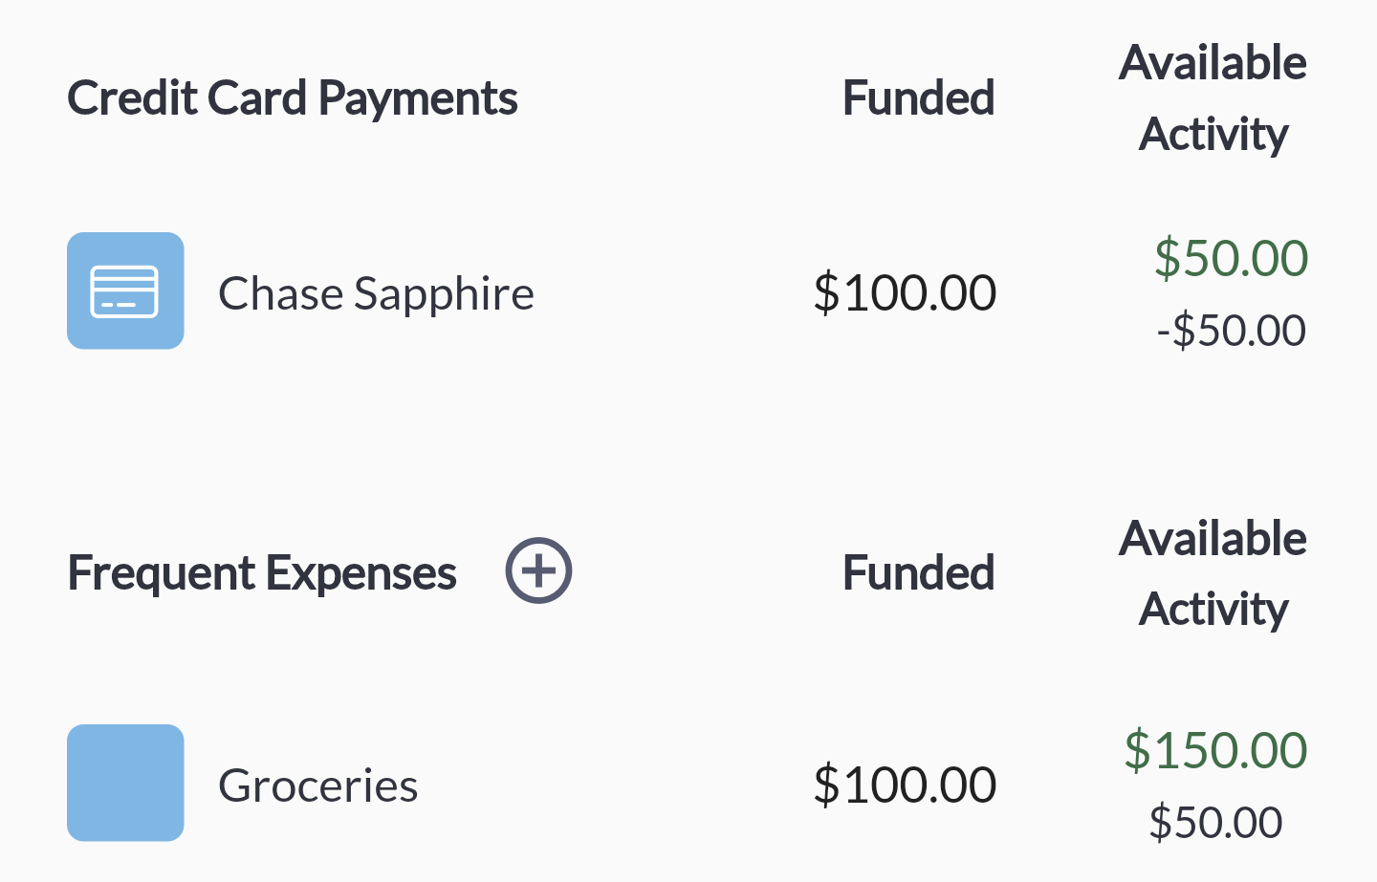Select the blue Groceries envelope icon

pyautogui.click(x=125, y=783)
